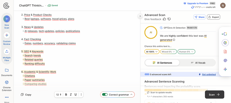The image size is (231, 103).
Task: Click the credits left indicator
Action: [203, 7]
